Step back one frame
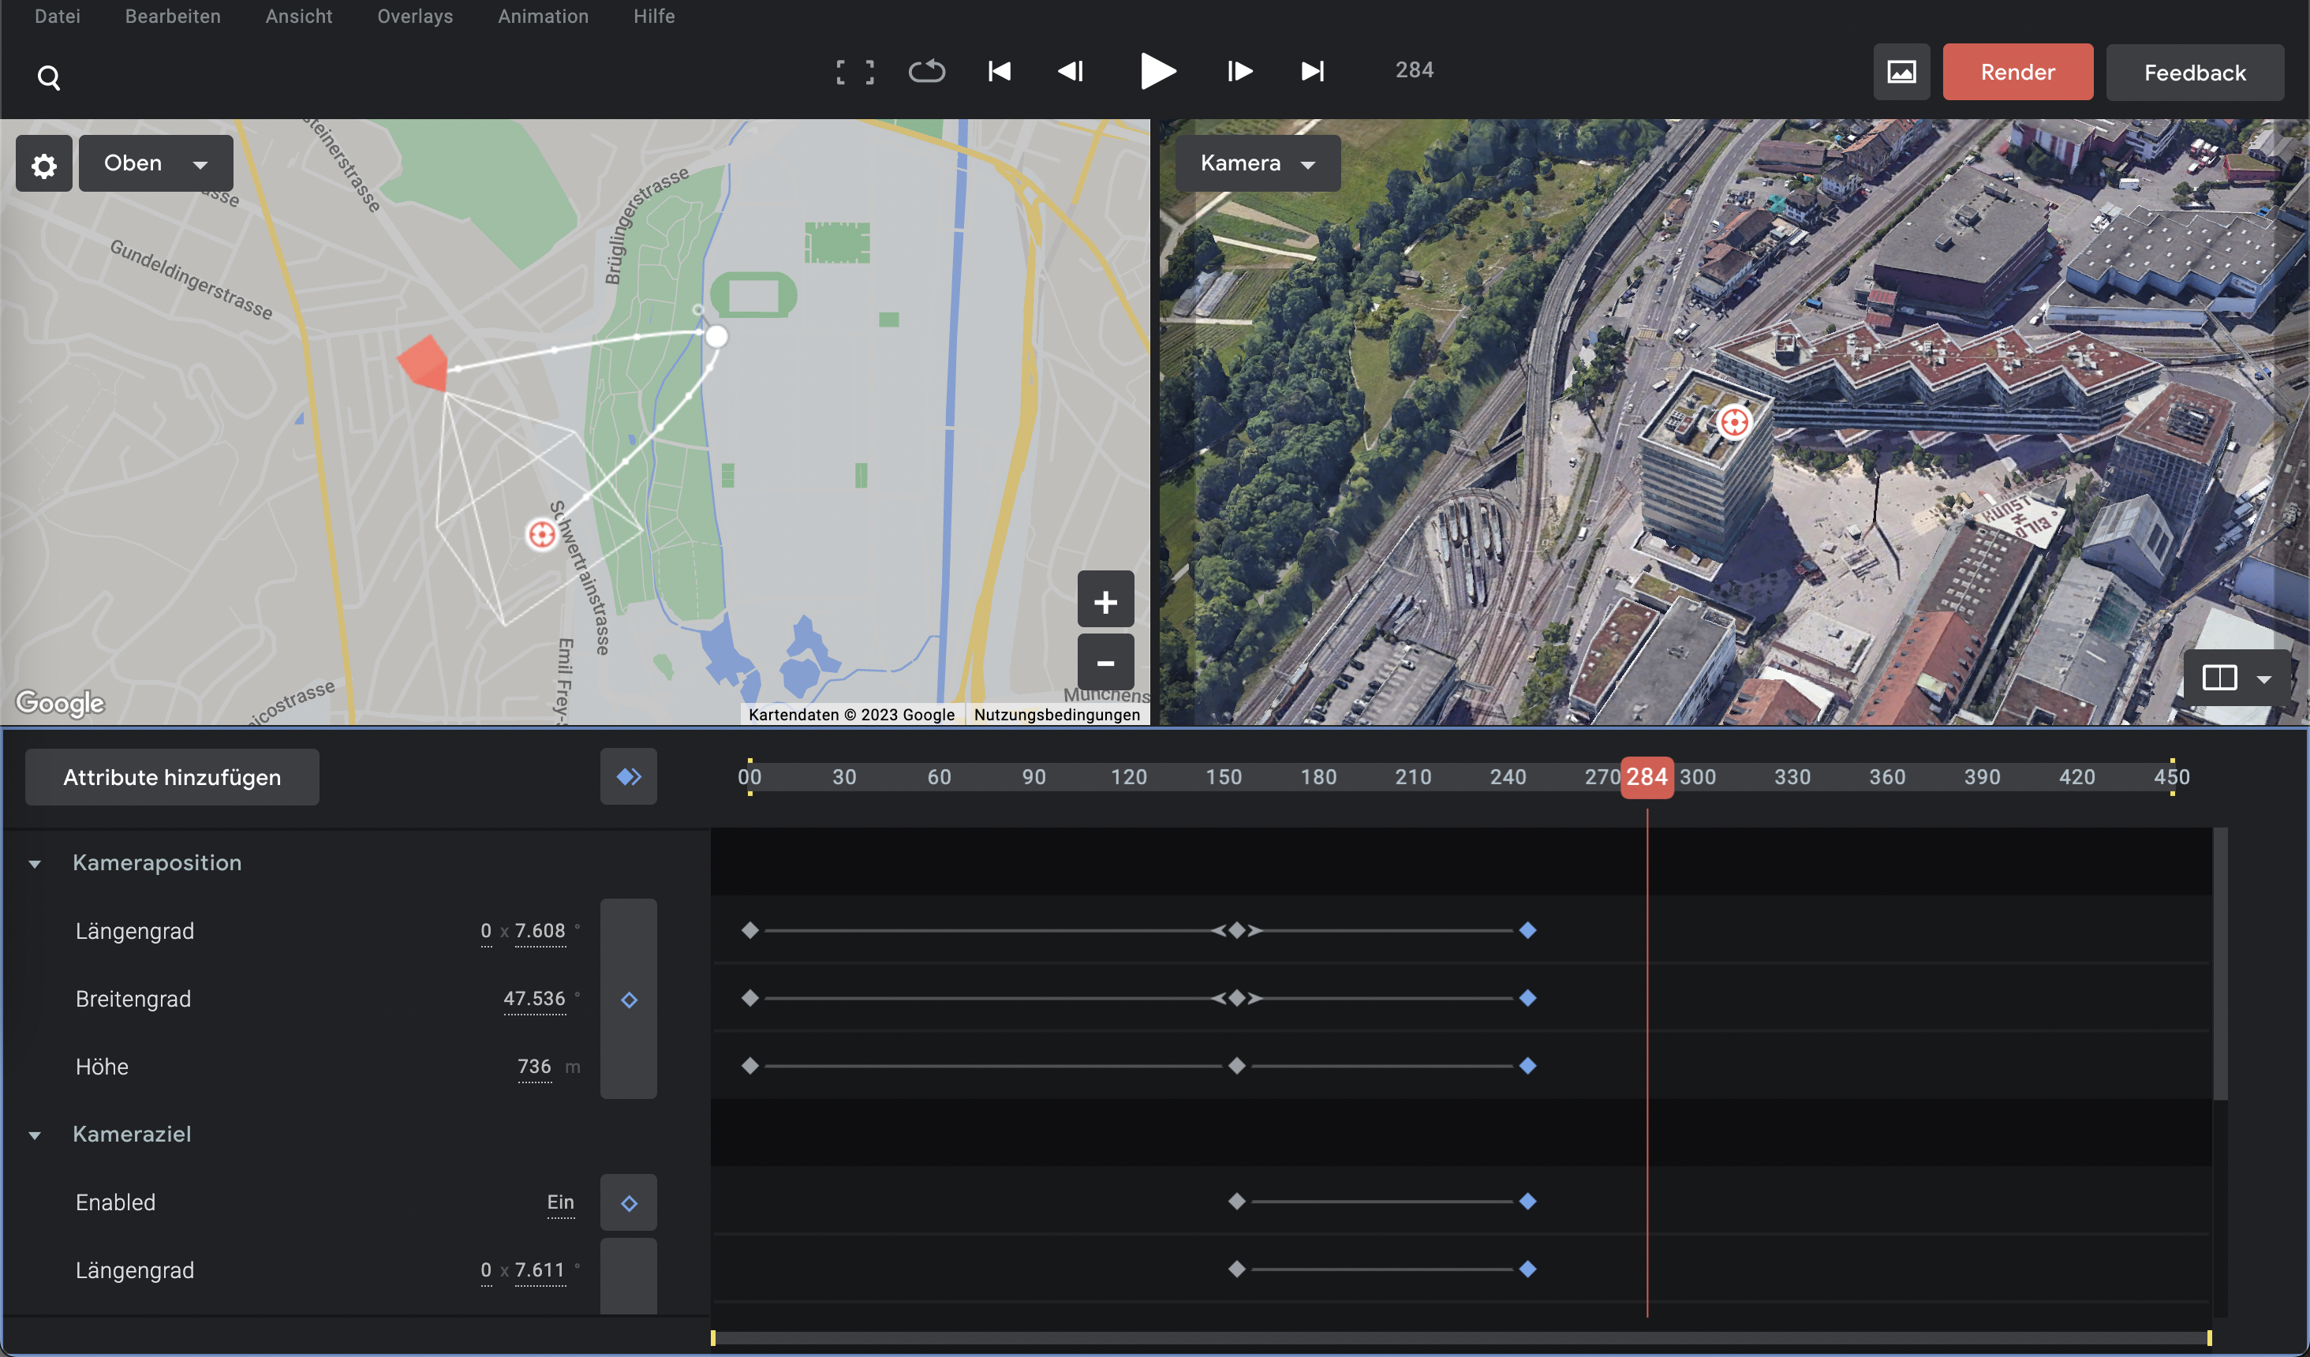Screen dimensions: 2310x1357 pos(1071,72)
